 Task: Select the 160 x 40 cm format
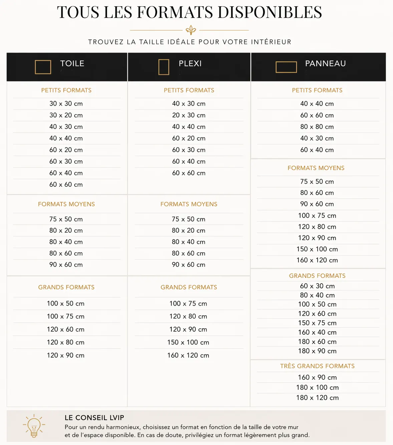pos(317,332)
